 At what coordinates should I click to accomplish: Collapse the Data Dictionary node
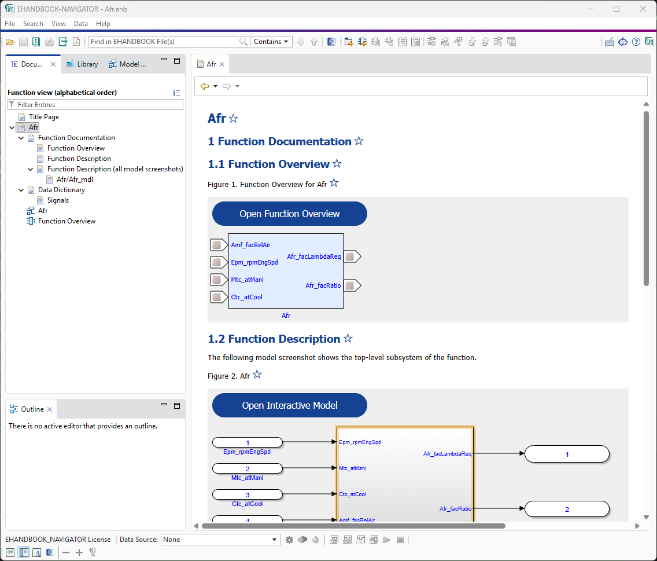21,190
